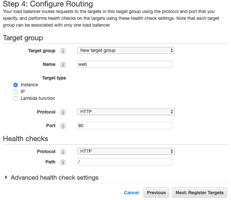Click the Health checks section heading
Viewport: 231px width, 200px height.
click(x=26, y=139)
